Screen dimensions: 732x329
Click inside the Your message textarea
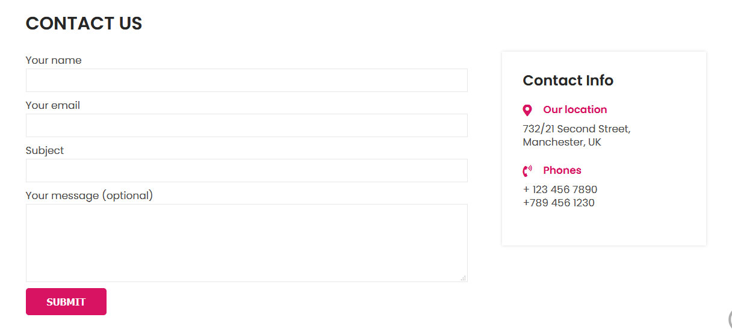click(247, 243)
